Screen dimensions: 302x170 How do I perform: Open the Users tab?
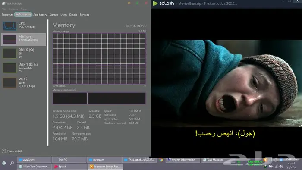pyautogui.click(x=63, y=15)
